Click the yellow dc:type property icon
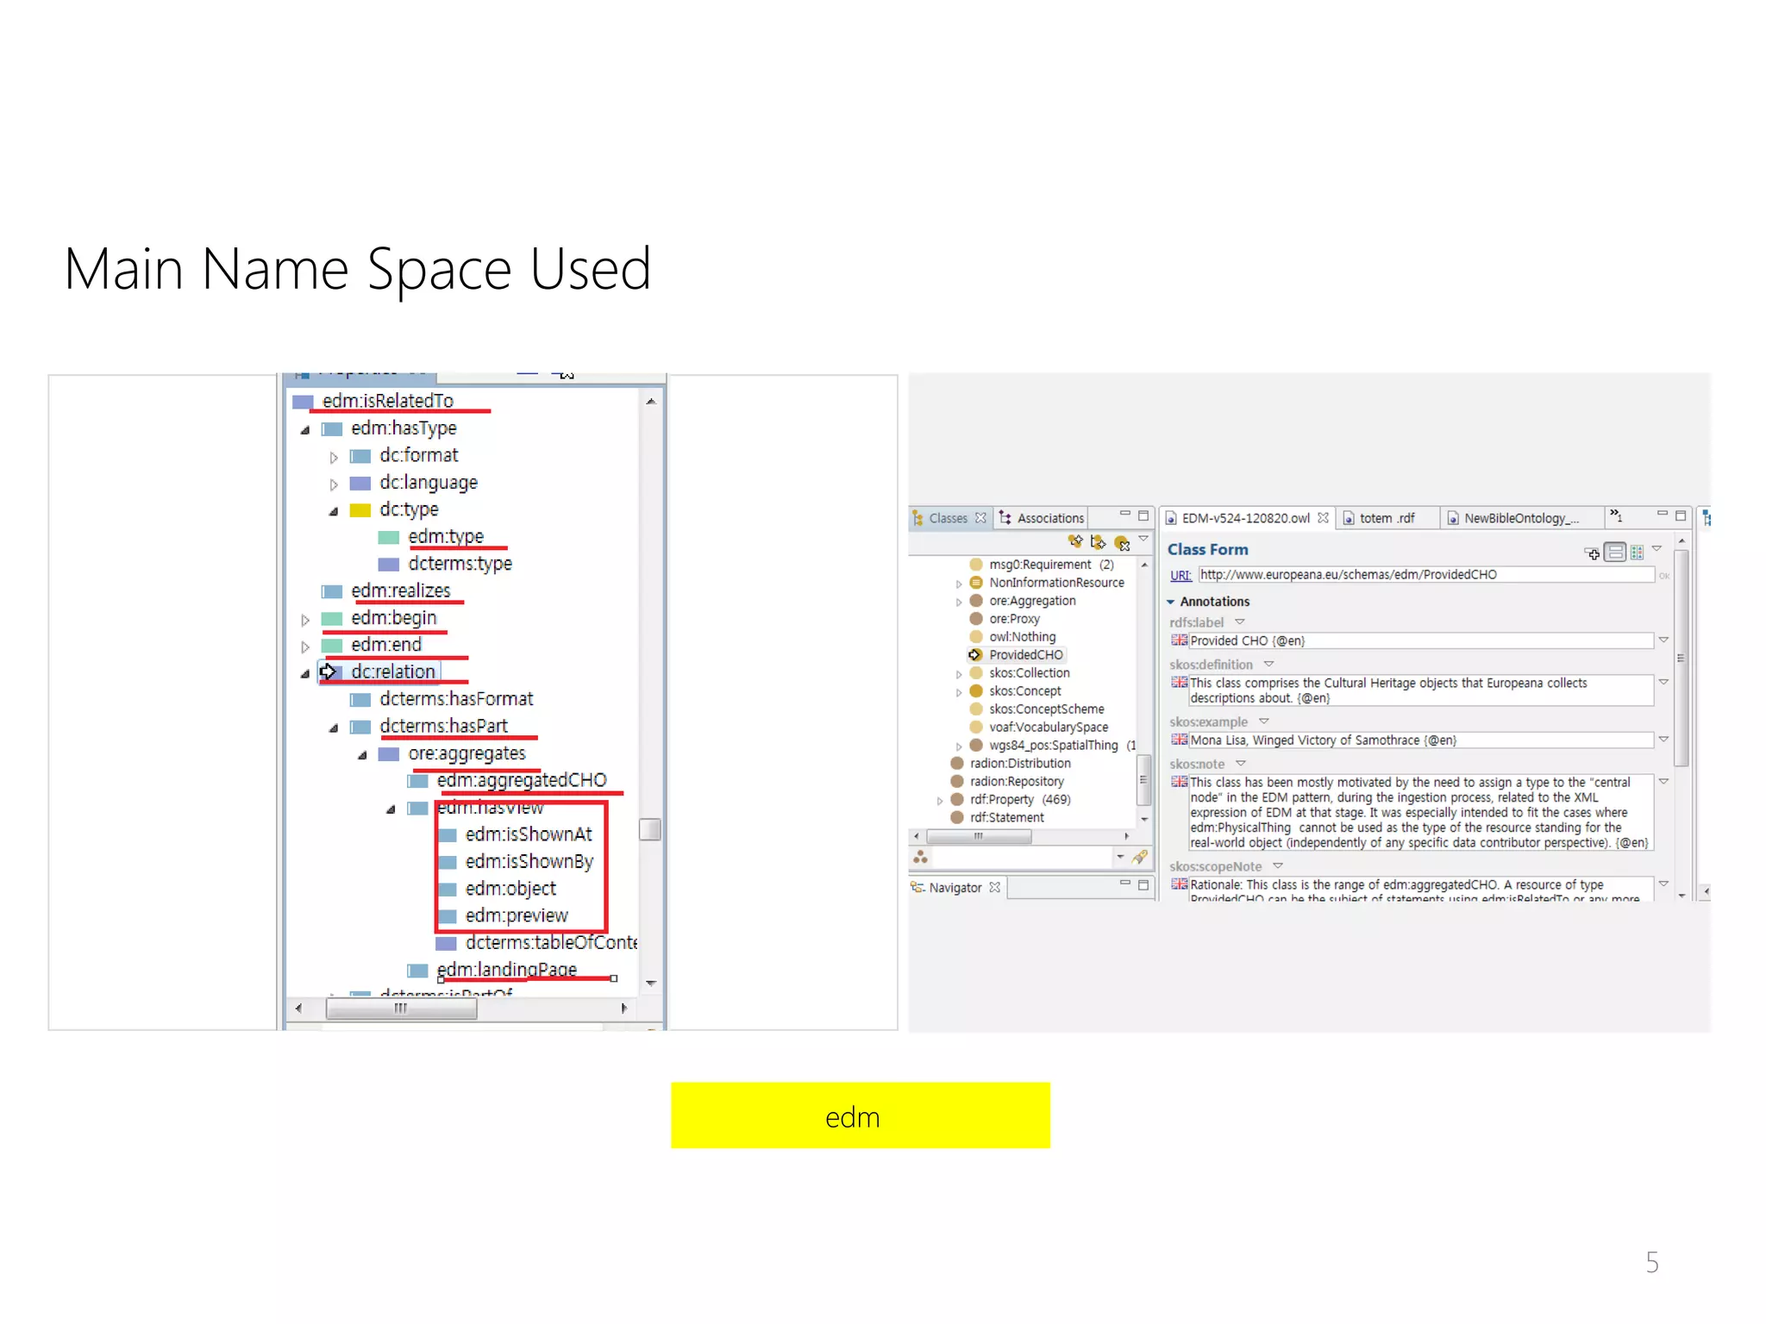1766x1324 pixels. click(x=360, y=509)
